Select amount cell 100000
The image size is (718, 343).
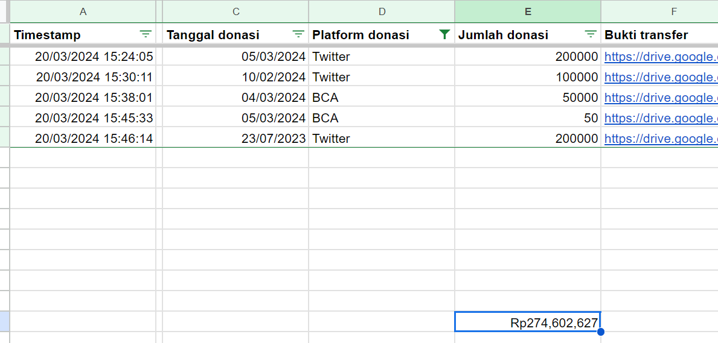pyautogui.click(x=528, y=77)
